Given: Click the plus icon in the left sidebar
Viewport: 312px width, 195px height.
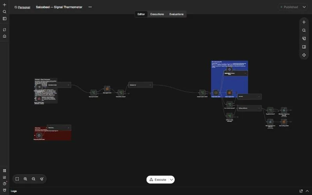Looking at the screenshot, I should (5, 5).
